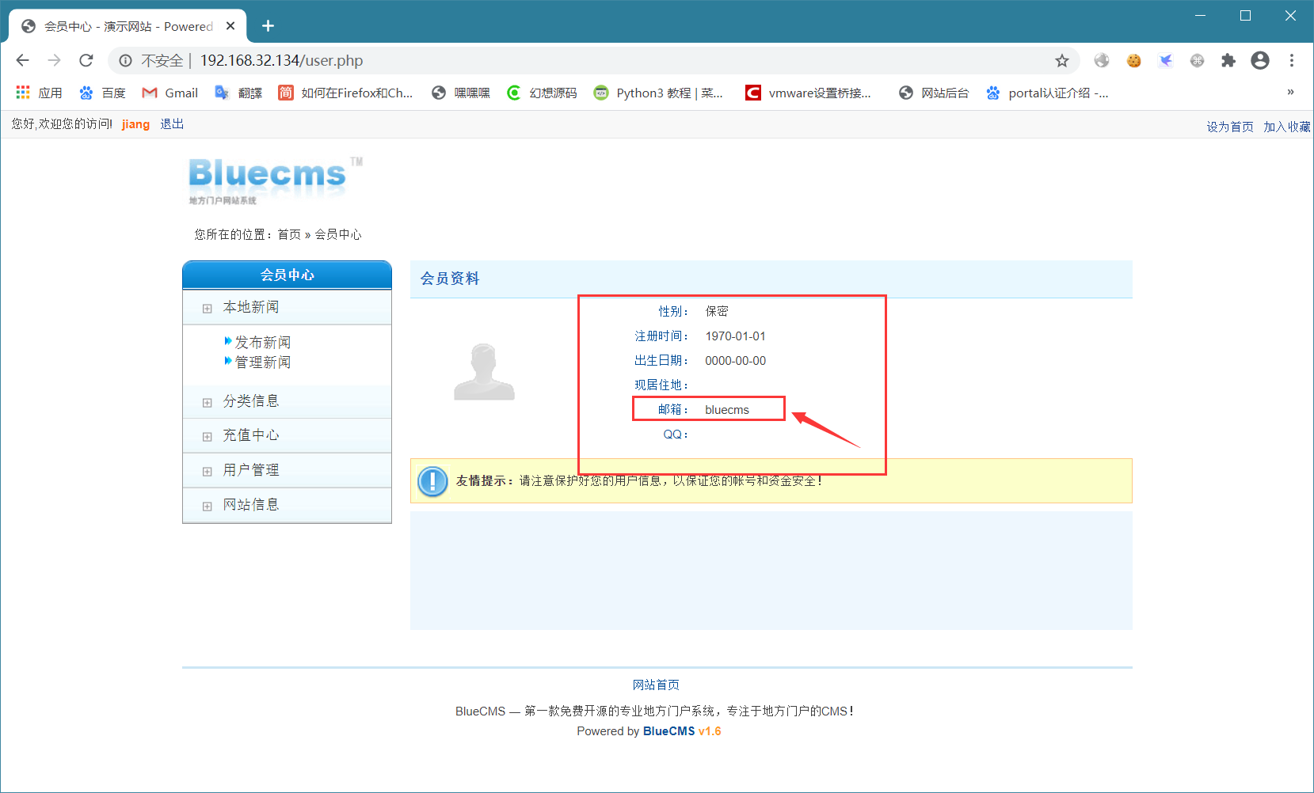
Task: Open the gray round extension icon left of the puzzle piece
Action: [1197, 60]
